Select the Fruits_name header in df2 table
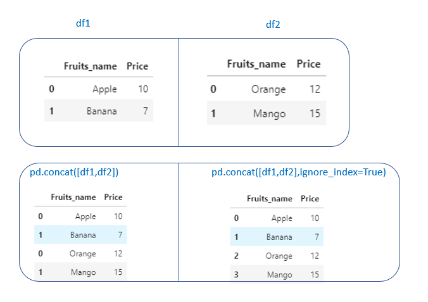This screenshot has height=302, width=428. pos(256,64)
